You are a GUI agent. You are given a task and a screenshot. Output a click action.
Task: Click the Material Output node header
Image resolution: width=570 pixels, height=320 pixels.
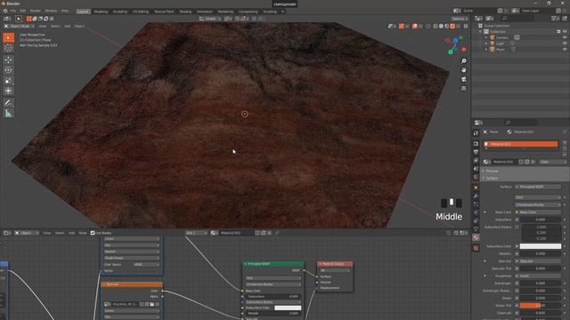pos(335,264)
